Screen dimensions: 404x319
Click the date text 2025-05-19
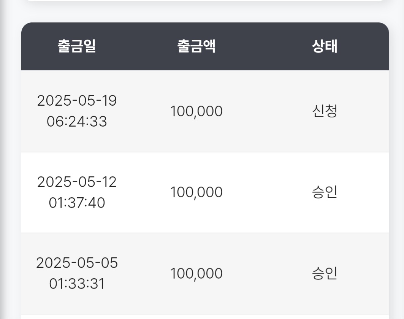click(77, 100)
